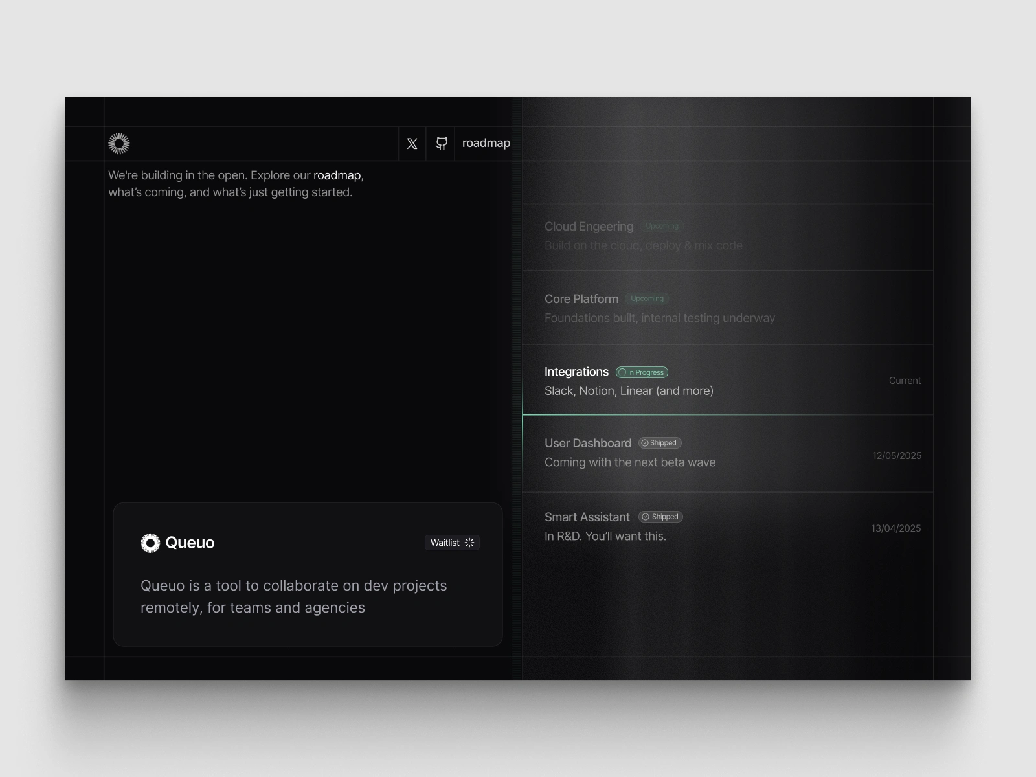1036x777 pixels.
Task: Click the Current label on the Integrations row
Action: click(905, 381)
